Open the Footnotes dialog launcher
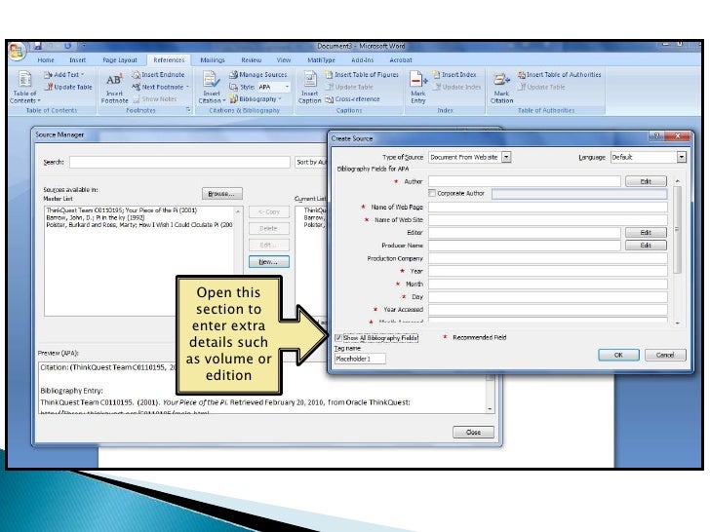The height and width of the screenshot is (532, 710). [x=188, y=110]
